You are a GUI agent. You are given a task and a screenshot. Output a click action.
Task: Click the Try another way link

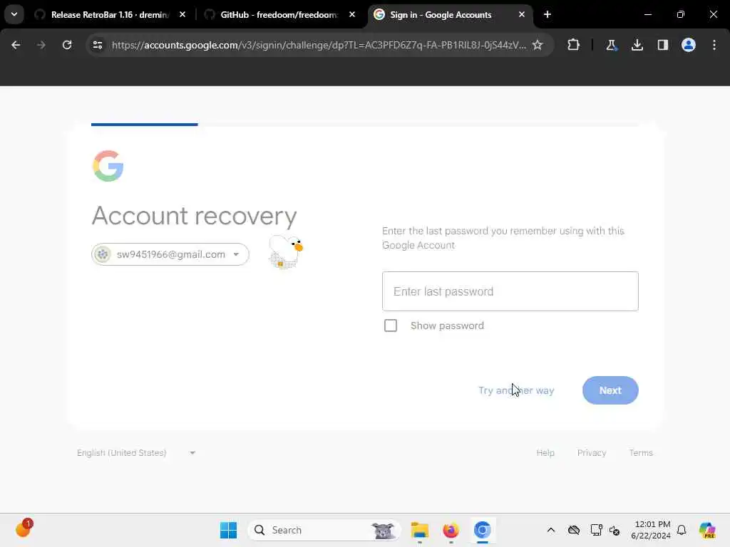coord(516,390)
